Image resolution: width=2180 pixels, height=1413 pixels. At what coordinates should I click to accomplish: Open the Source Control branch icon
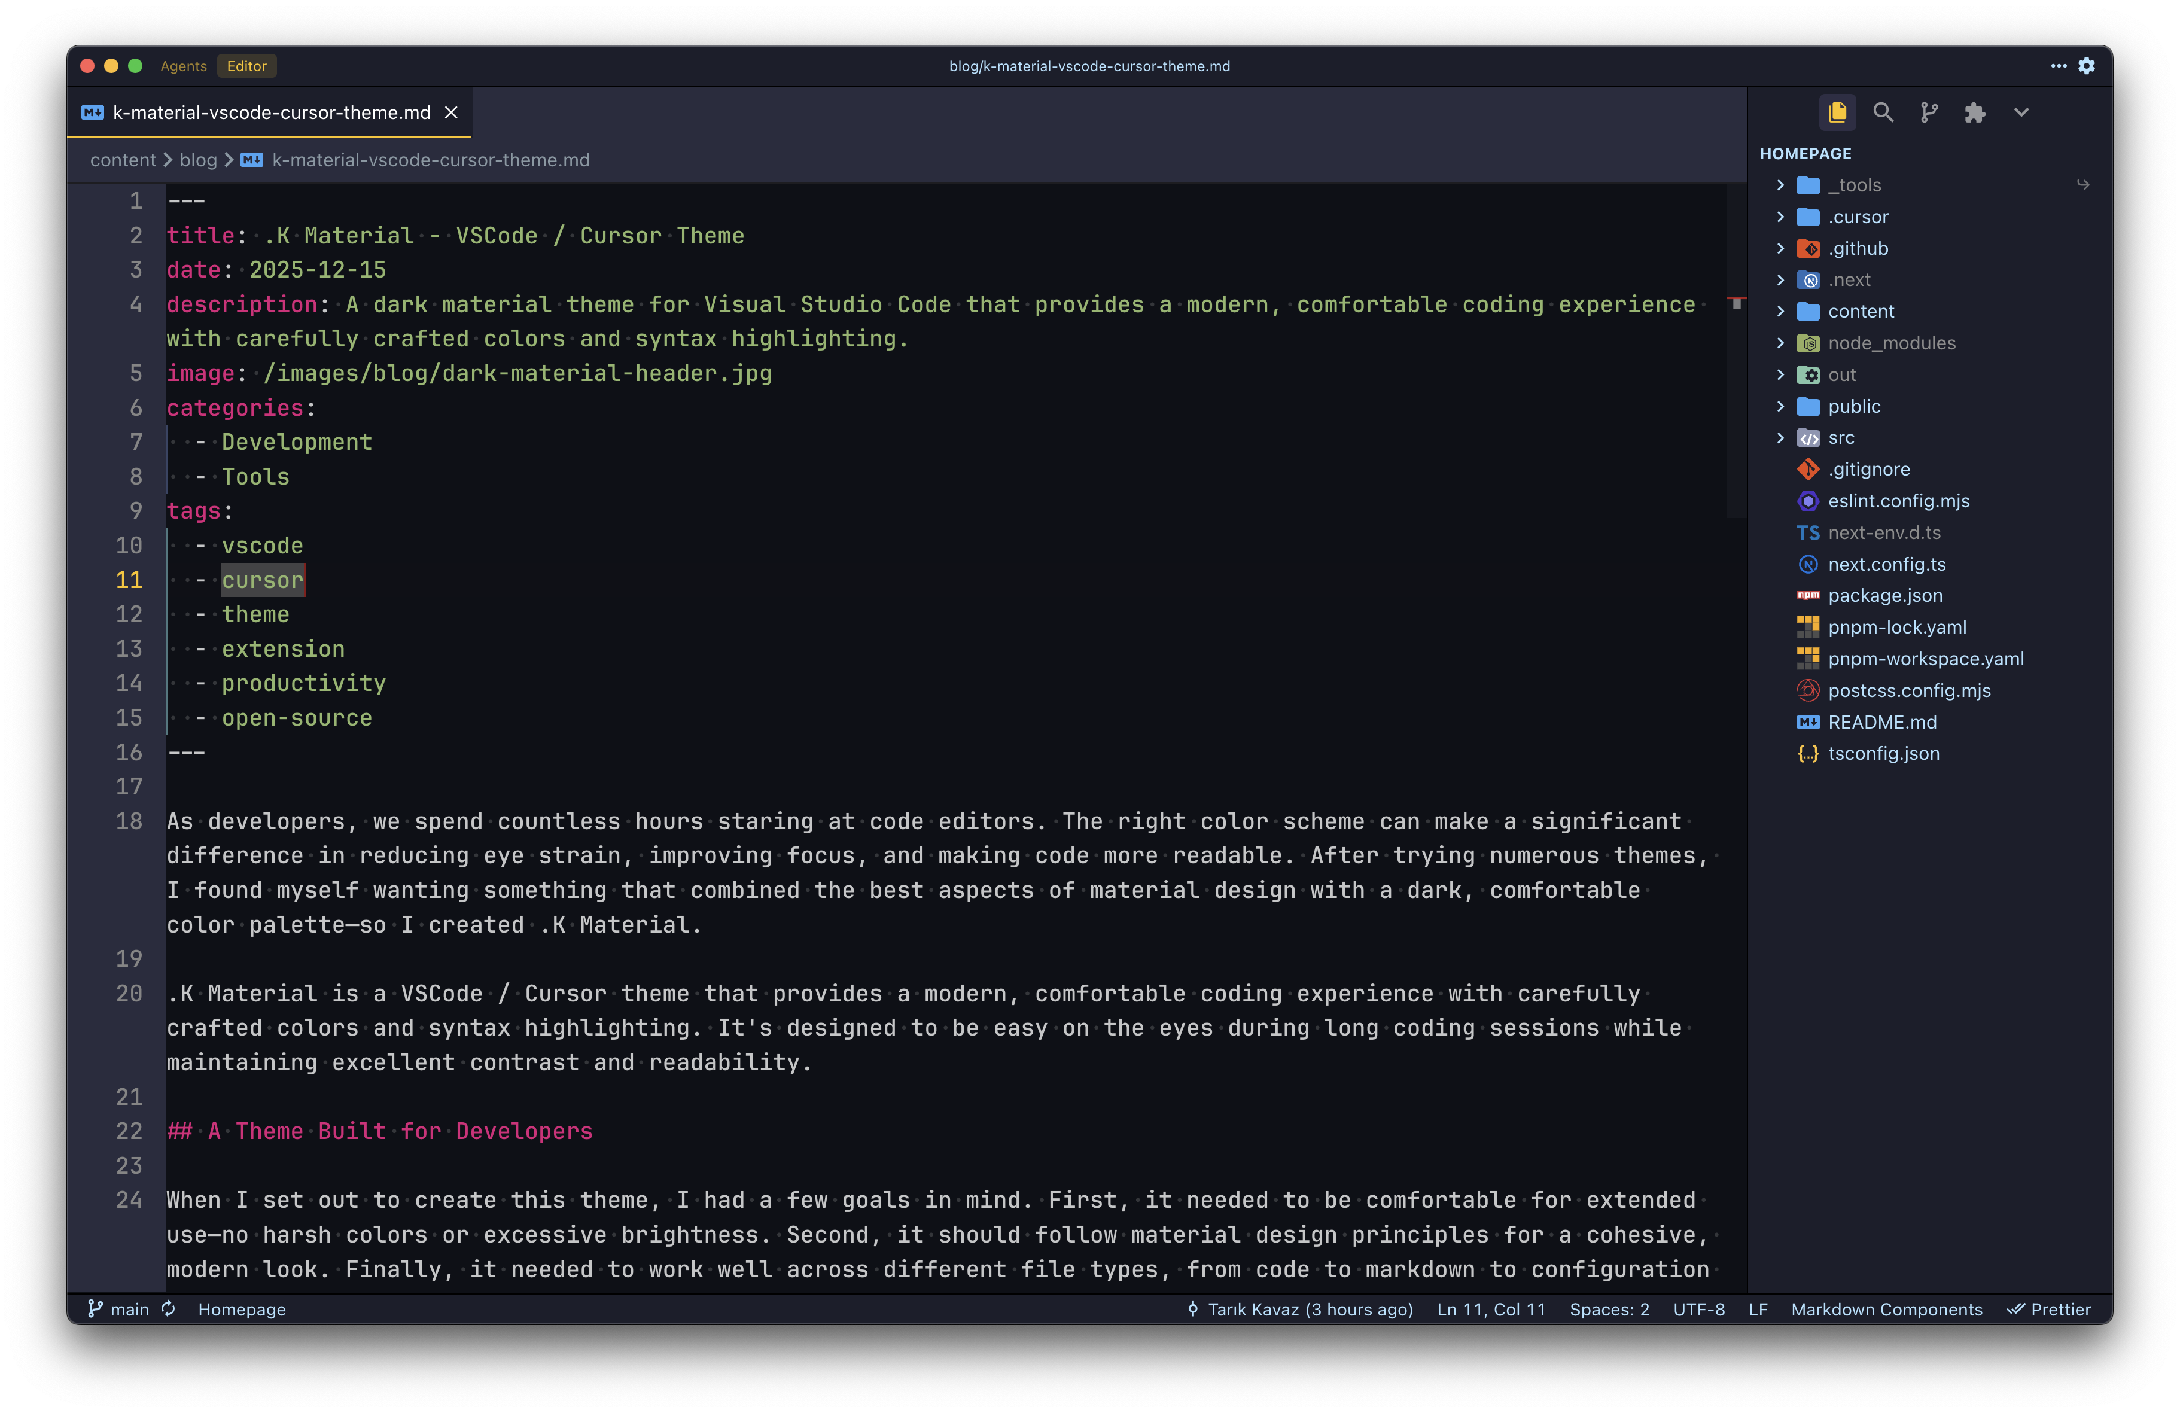click(x=1929, y=112)
